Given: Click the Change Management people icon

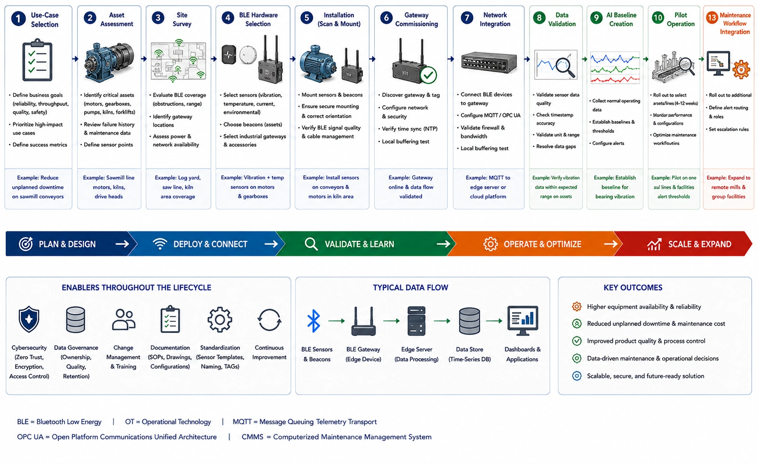Looking at the screenshot, I should (x=123, y=319).
